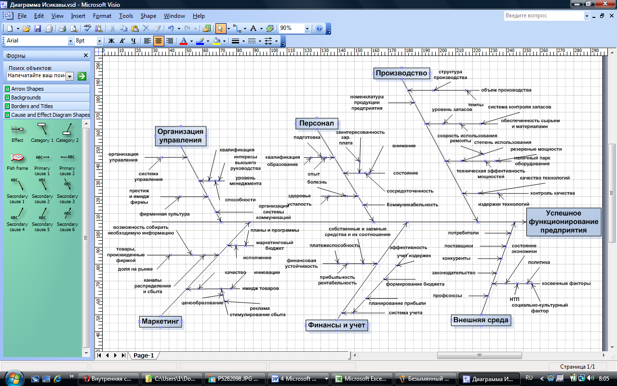This screenshot has width=617, height=386.
Task: Open the Arrow Shapes stencil
Action: point(47,89)
